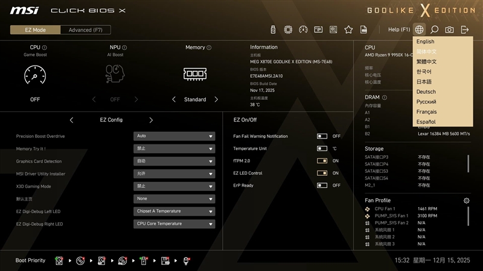This screenshot has width=483, height=271.
Task: Open EZ Digi-Debug Left LED dropdown
Action: click(174, 211)
